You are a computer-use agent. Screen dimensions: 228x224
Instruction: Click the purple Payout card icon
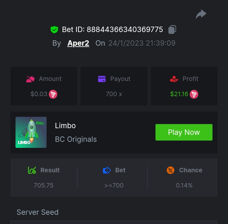(x=102, y=79)
